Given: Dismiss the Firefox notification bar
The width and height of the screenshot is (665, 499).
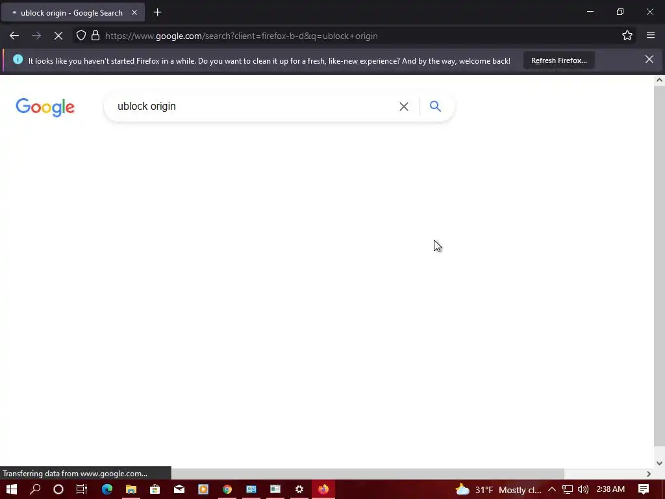Looking at the screenshot, I should tap(649, 59).
